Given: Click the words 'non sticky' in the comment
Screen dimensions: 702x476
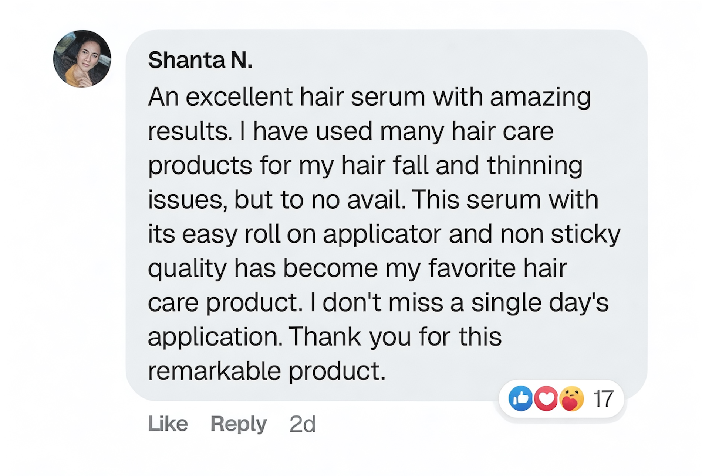Looking at the screenshot, I should [x=560, y=234].
